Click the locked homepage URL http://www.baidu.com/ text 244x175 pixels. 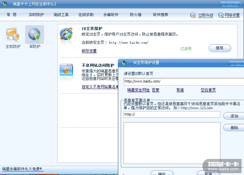point(129,42)
